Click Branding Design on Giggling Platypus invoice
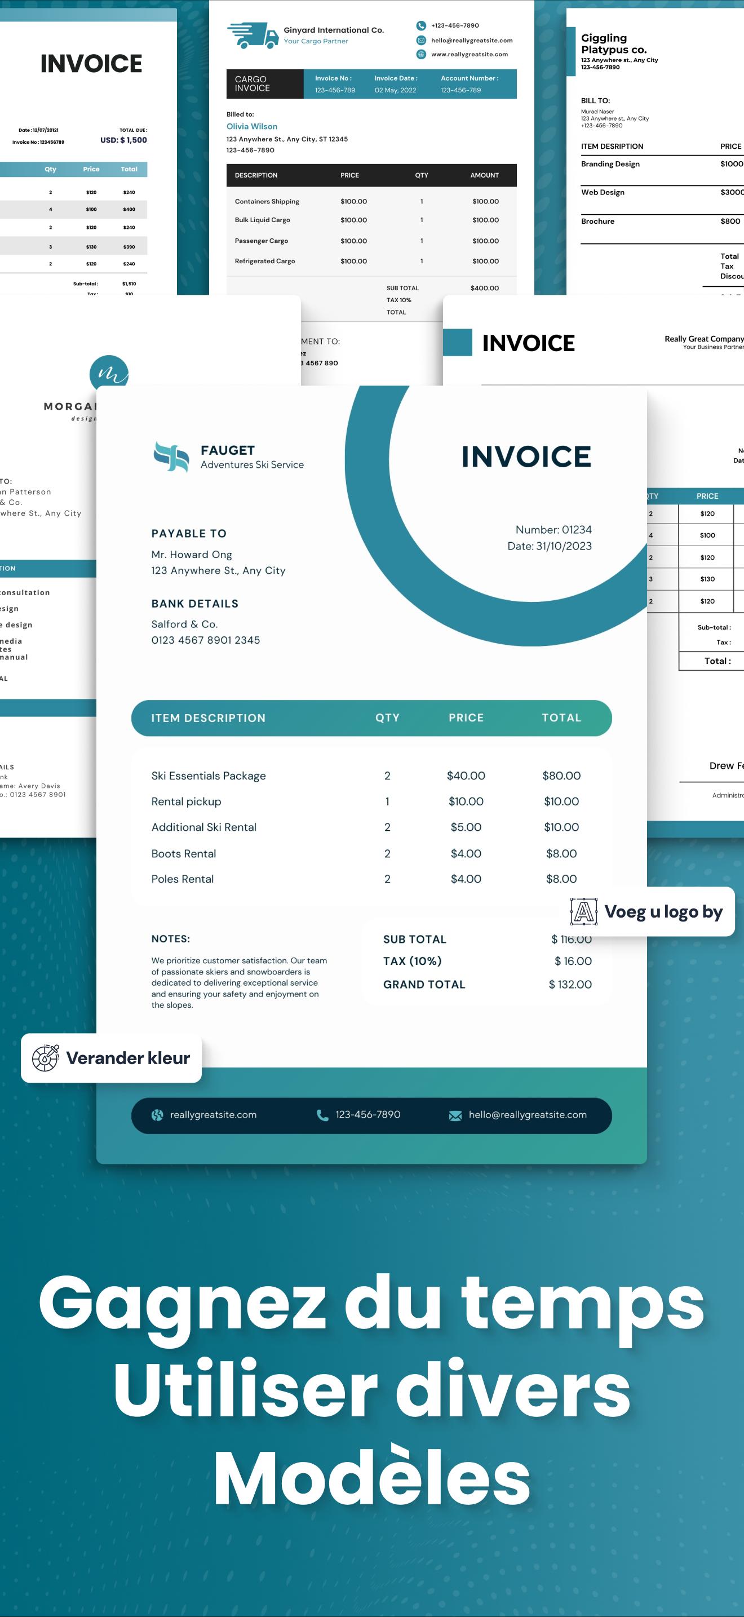Screen dimensions: 744x1617 point(610,164)
